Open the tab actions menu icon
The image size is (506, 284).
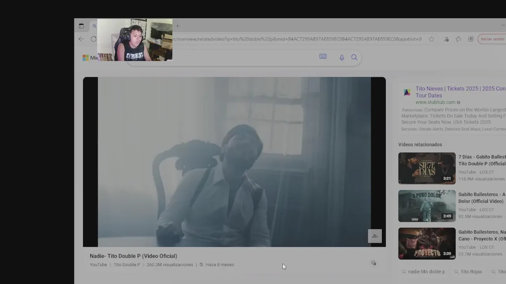point(81,26)
